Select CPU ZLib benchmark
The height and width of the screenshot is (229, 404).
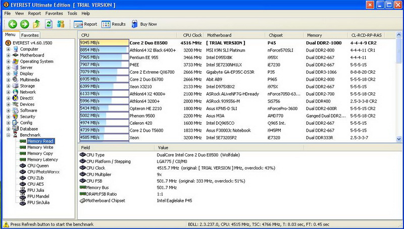[35, 178]
